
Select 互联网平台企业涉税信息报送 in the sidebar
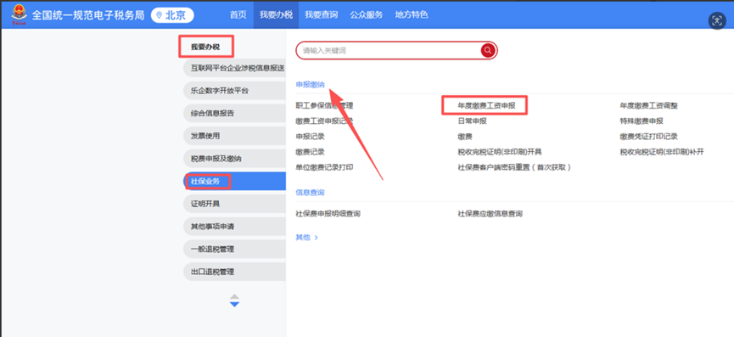tap(234, 68)
